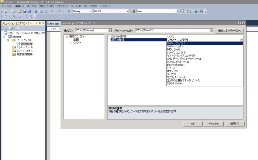Open the find combo box showing Mun
The height and width of the screenshot is (160, 258).
(x=157, y=11)
